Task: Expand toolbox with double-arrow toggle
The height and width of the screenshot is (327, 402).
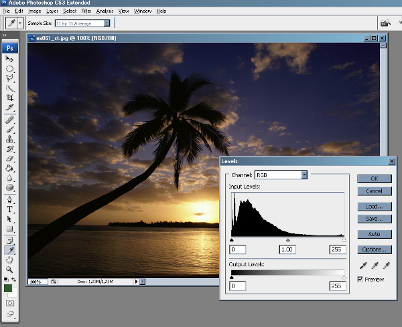Action: 5,35
